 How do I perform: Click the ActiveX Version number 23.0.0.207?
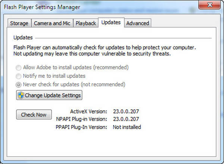point(126,111)
